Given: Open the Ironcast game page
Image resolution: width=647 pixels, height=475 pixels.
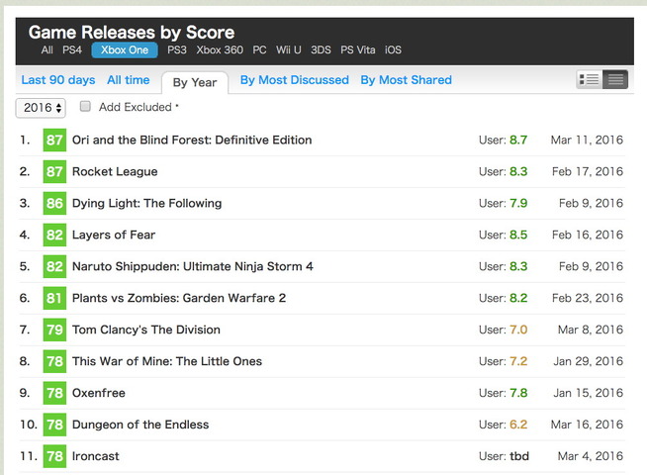Looking at the screenshot, I should tap(95, 456).
